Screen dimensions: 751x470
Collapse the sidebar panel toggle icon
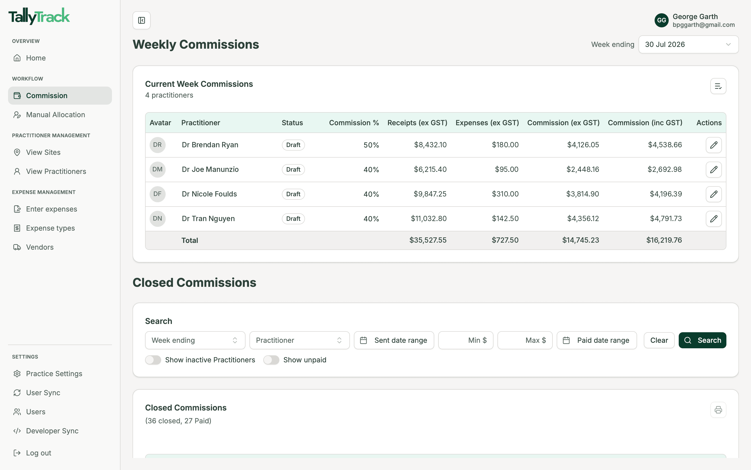pos(141,20)
